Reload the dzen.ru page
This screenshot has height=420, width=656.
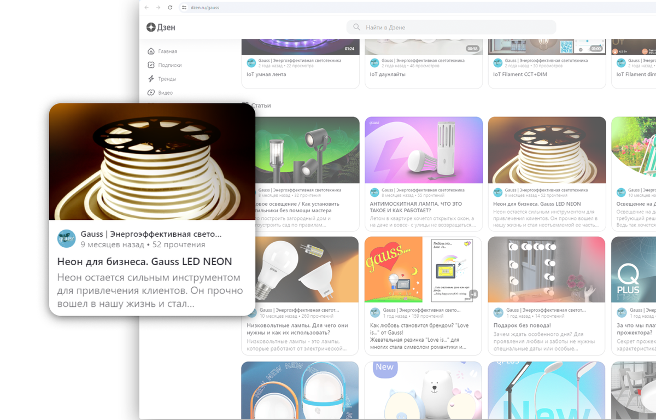(x=170, y=8)
